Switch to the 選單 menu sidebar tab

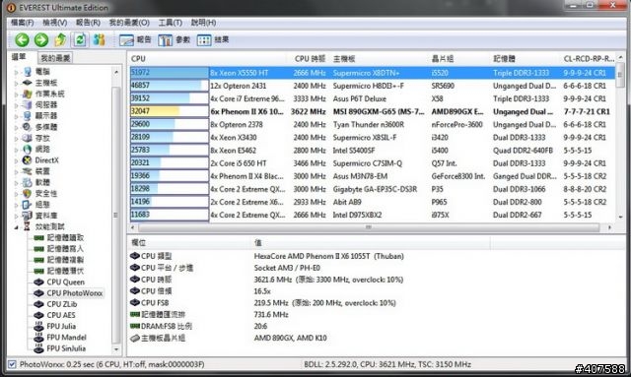pos(19,57)
